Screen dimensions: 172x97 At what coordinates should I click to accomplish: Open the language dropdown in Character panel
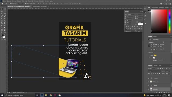coord(130,31)
